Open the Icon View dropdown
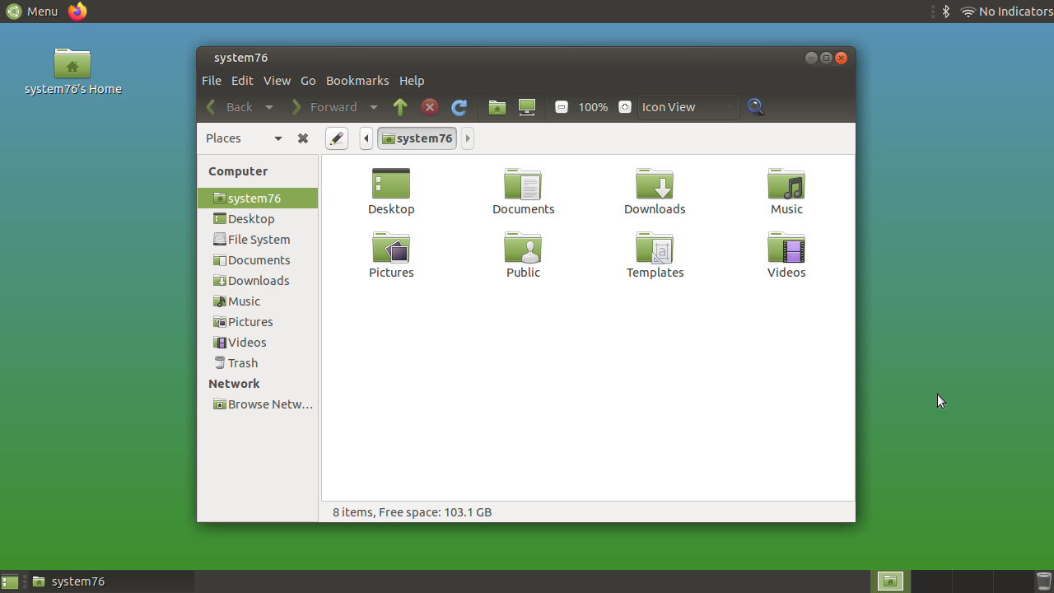Screen dimensions: 1054x593 [688, 107]
